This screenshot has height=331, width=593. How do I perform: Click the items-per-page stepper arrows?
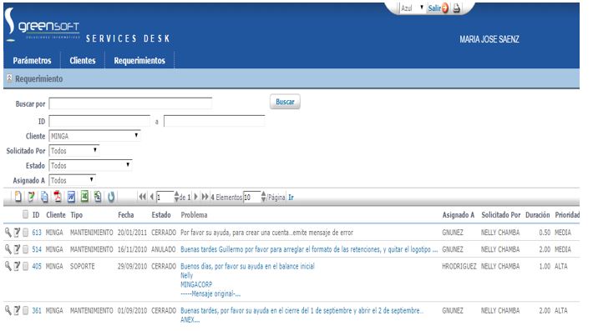tap(264, 197)
